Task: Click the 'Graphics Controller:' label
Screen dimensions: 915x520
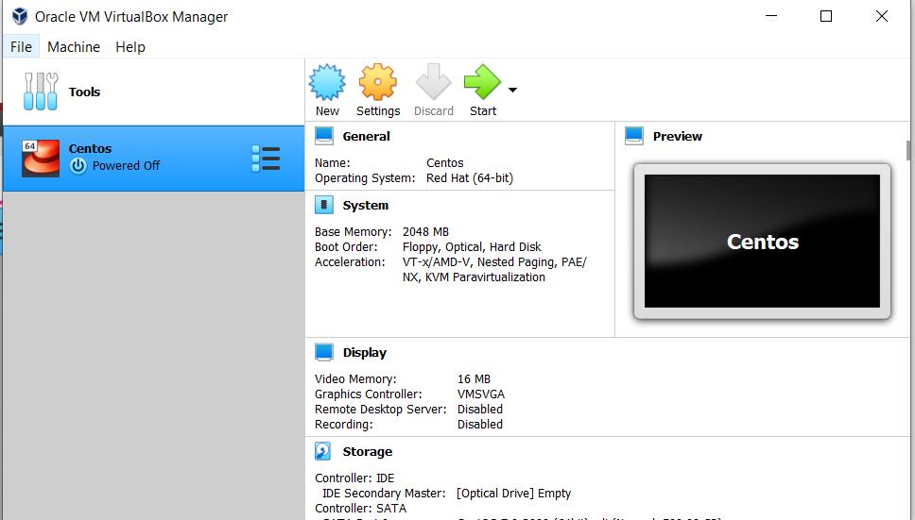Action: pyautogui.click(x=369, y=394)
